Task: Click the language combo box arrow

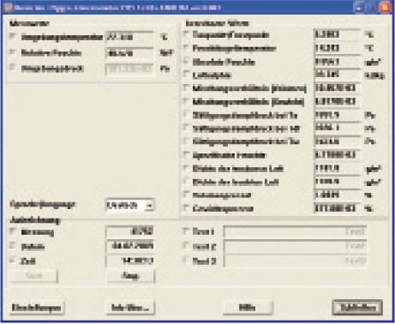Action: 150,205
